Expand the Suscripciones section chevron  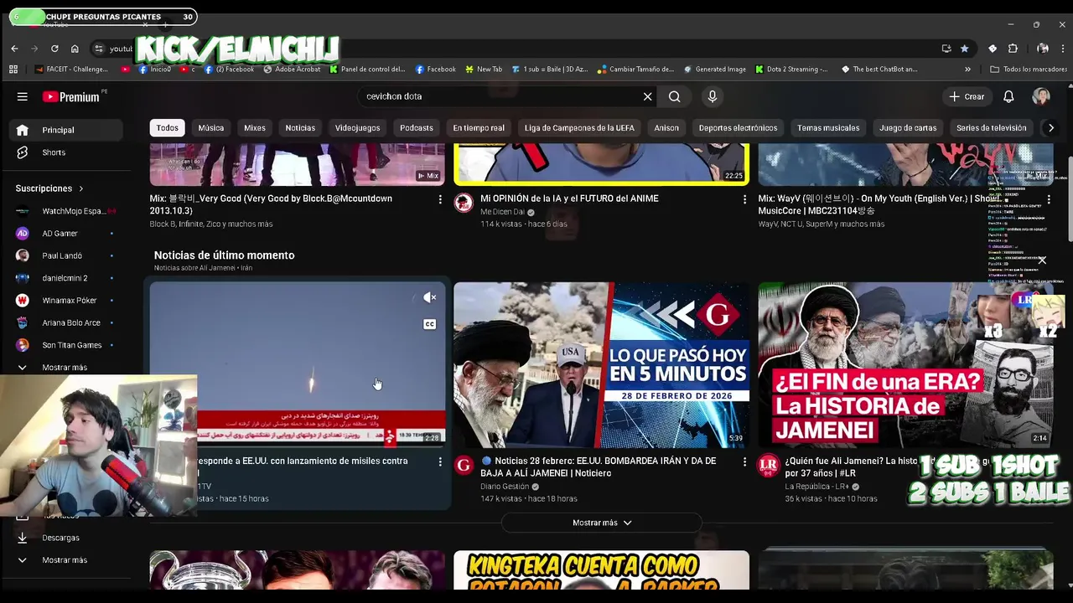point(81,188)
